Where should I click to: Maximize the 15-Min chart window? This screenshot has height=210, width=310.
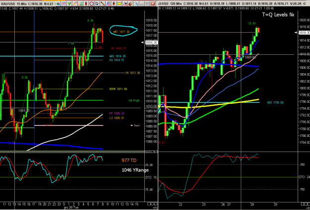147,3
